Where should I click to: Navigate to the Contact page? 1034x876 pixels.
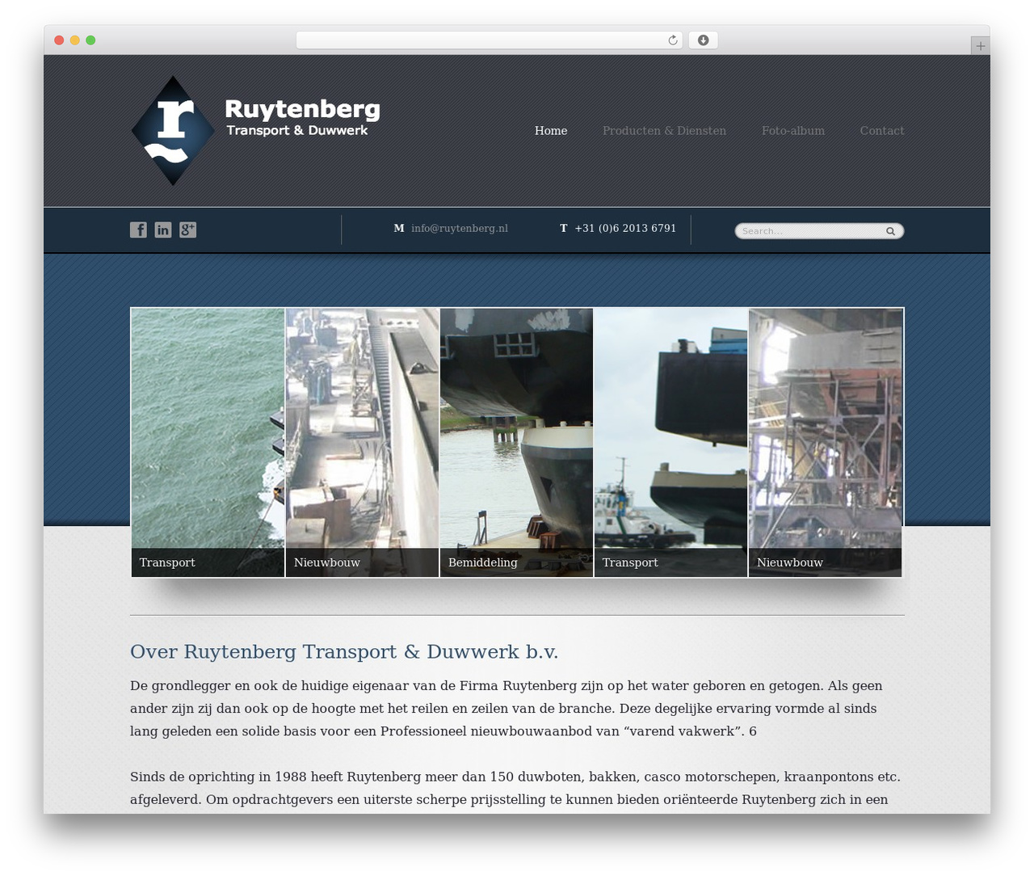tap(882, 131)
